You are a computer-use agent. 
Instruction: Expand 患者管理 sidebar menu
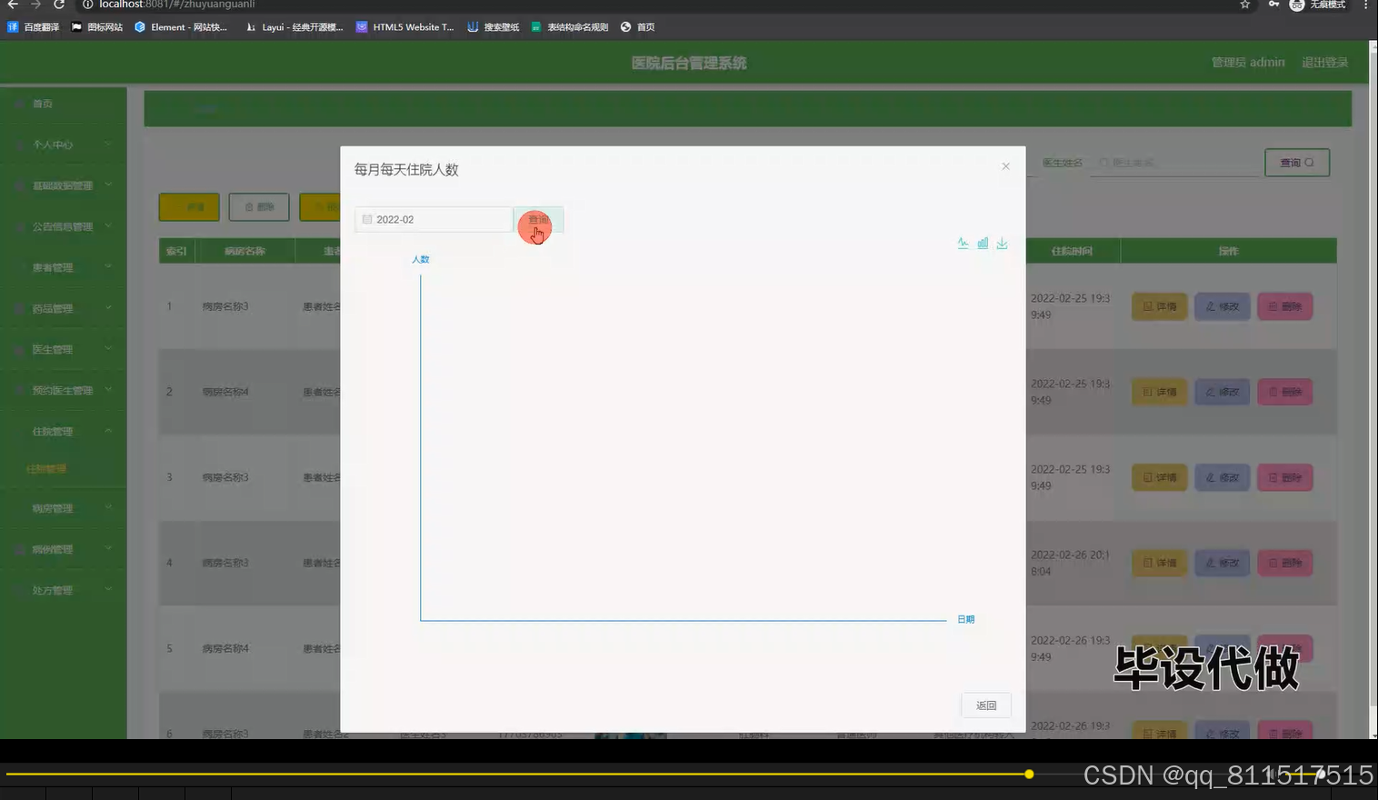tap(64, 267)
